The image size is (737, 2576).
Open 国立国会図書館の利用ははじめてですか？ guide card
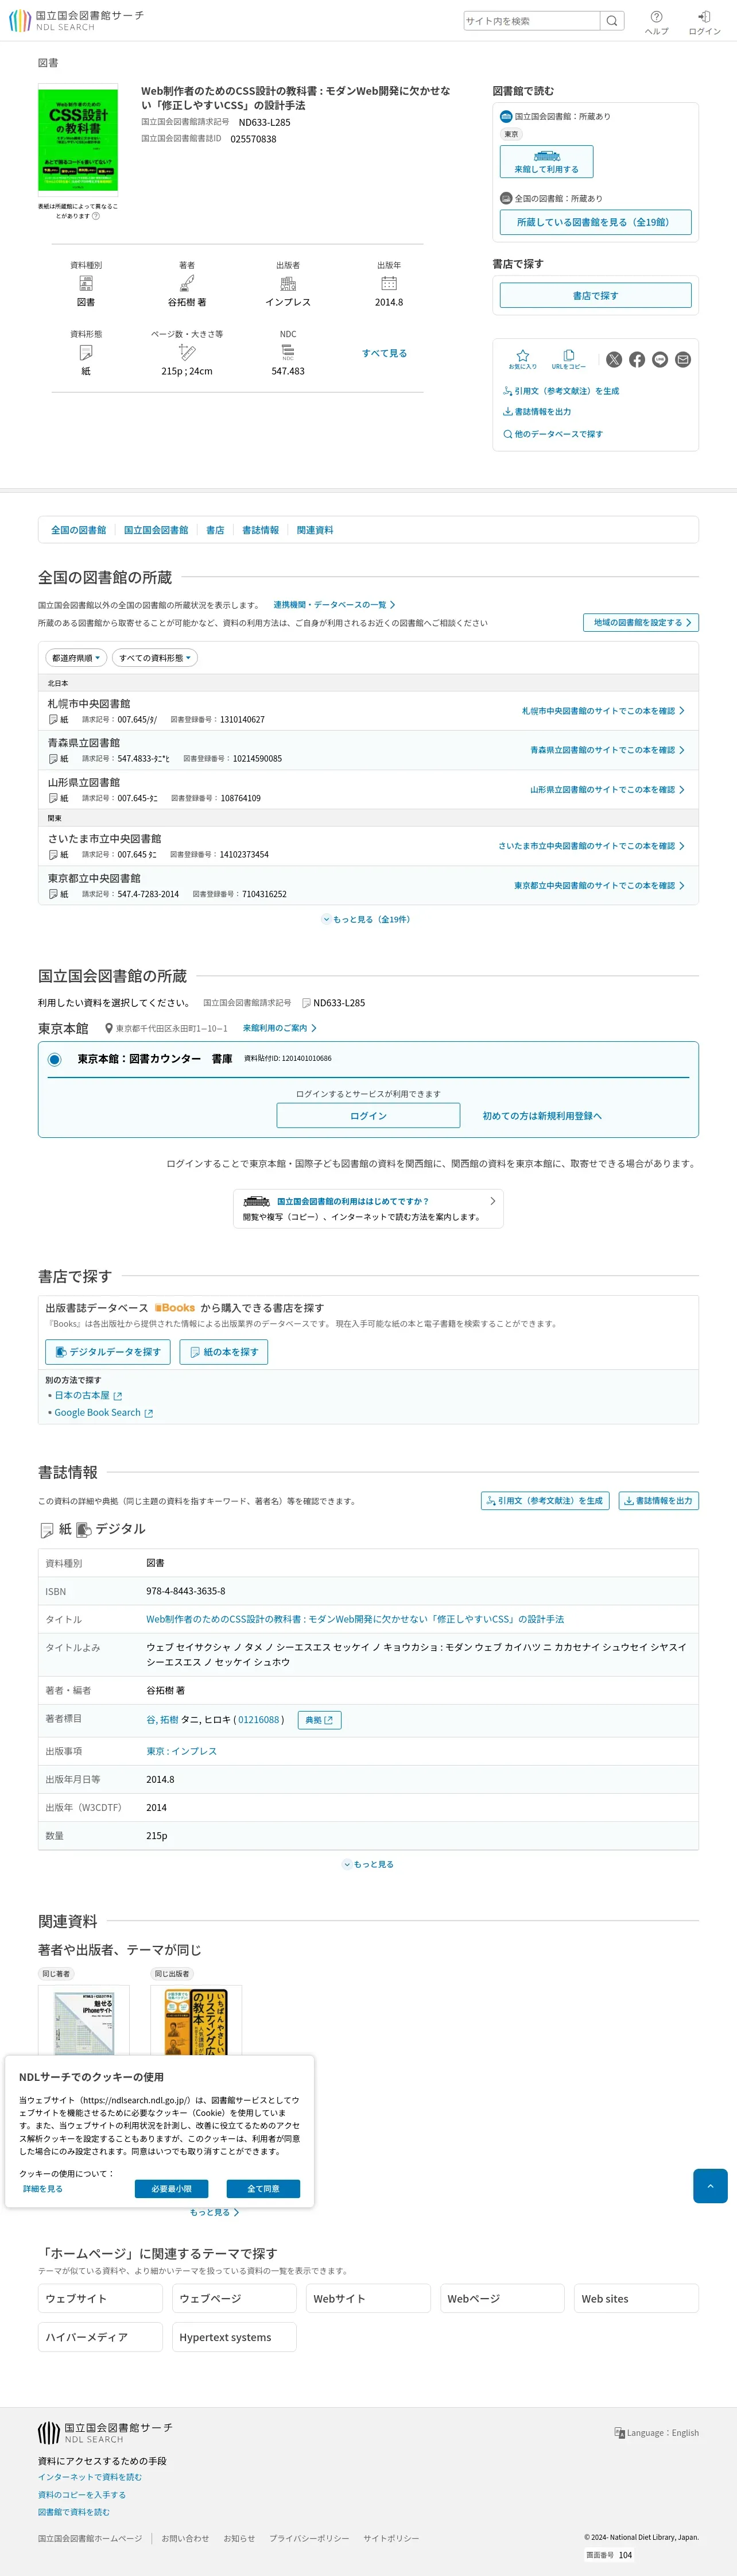pos(368,1208)
